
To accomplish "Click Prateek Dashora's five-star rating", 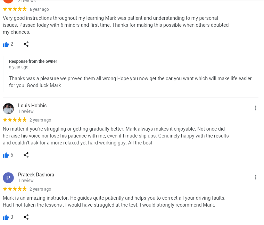I will (15, 189).
